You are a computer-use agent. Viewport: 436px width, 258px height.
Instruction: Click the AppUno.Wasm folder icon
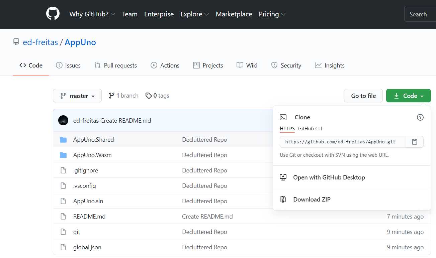(63, 155)
